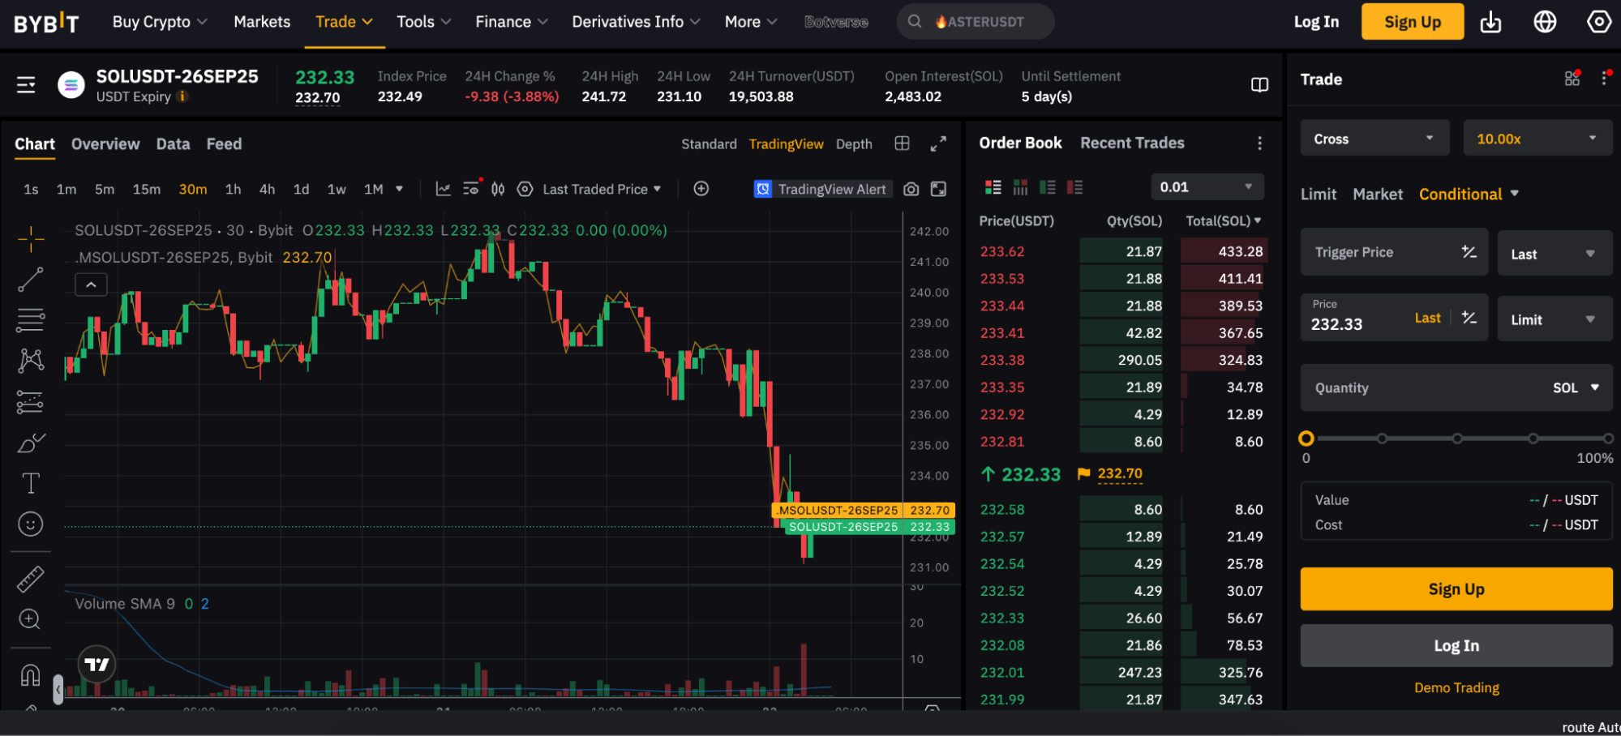This screenshot has height=736, width=1621.
Task: Click the chart screenshot camera icon
Action: [911, 189]
